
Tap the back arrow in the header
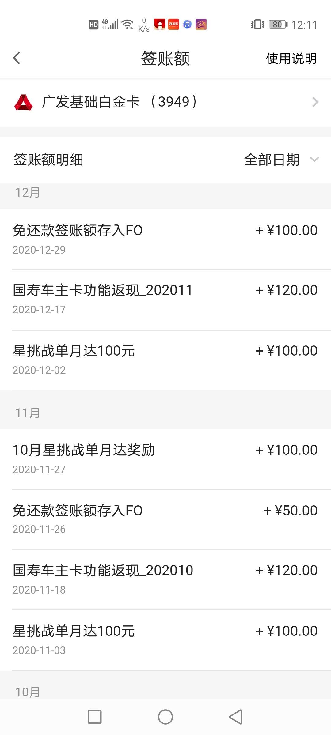17,58
